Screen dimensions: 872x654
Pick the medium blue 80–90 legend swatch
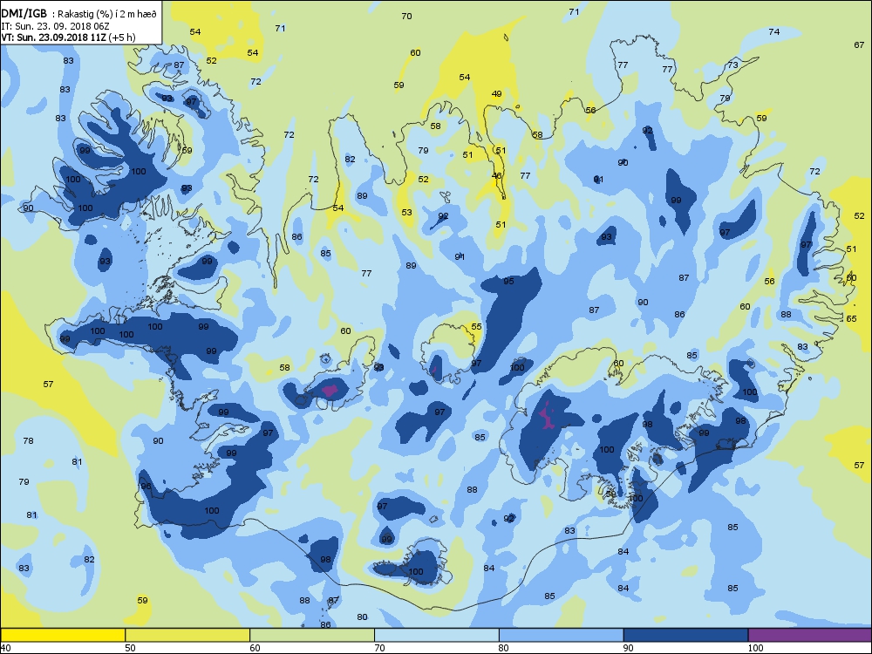[x=561, y=635]
